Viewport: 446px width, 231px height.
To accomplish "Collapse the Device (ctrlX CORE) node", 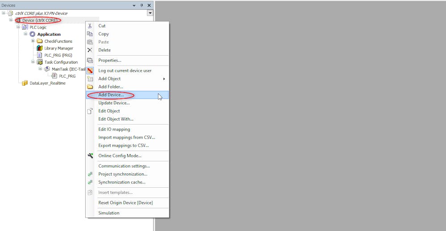I will click(x=11, y=20).
